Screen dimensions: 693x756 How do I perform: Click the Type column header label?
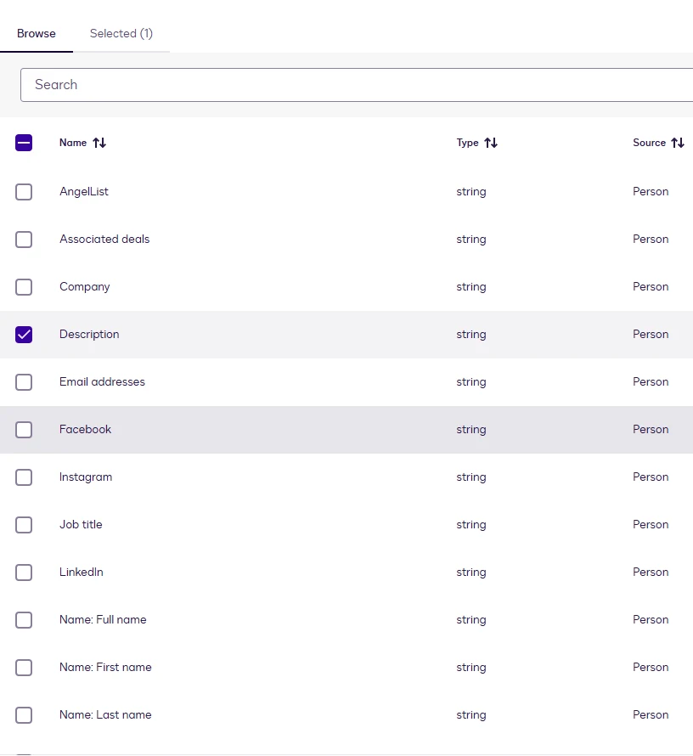[467, 143]
